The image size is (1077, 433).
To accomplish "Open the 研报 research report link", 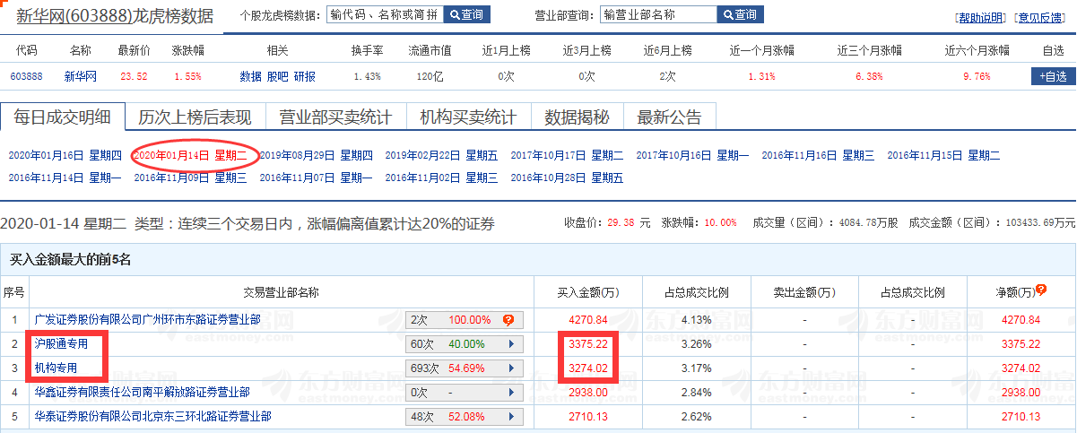I will click(x=305, y=77).
